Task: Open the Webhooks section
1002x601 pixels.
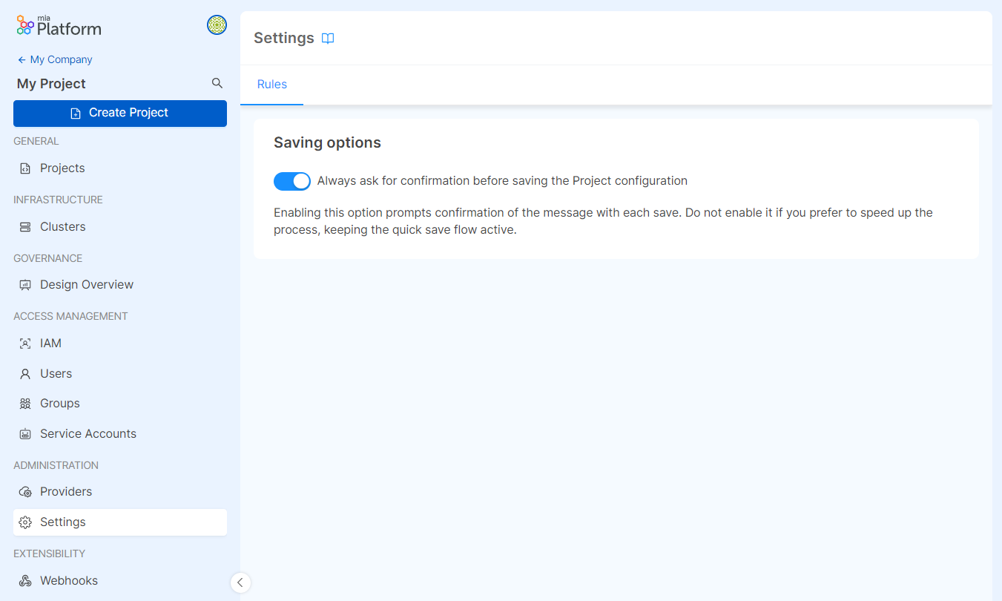Action: pos(67,580)
